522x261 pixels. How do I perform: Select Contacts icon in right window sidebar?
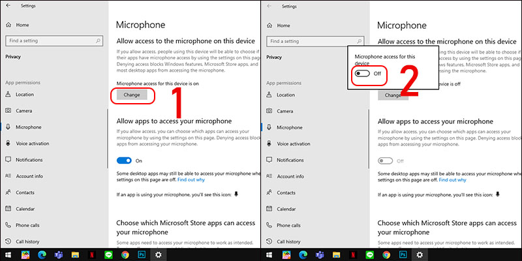pos(269,192)
